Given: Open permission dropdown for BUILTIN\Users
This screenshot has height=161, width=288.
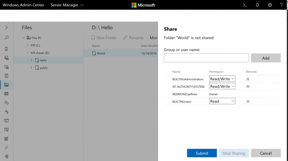Looking at the screenshot, I should click(x=222, y=101).
